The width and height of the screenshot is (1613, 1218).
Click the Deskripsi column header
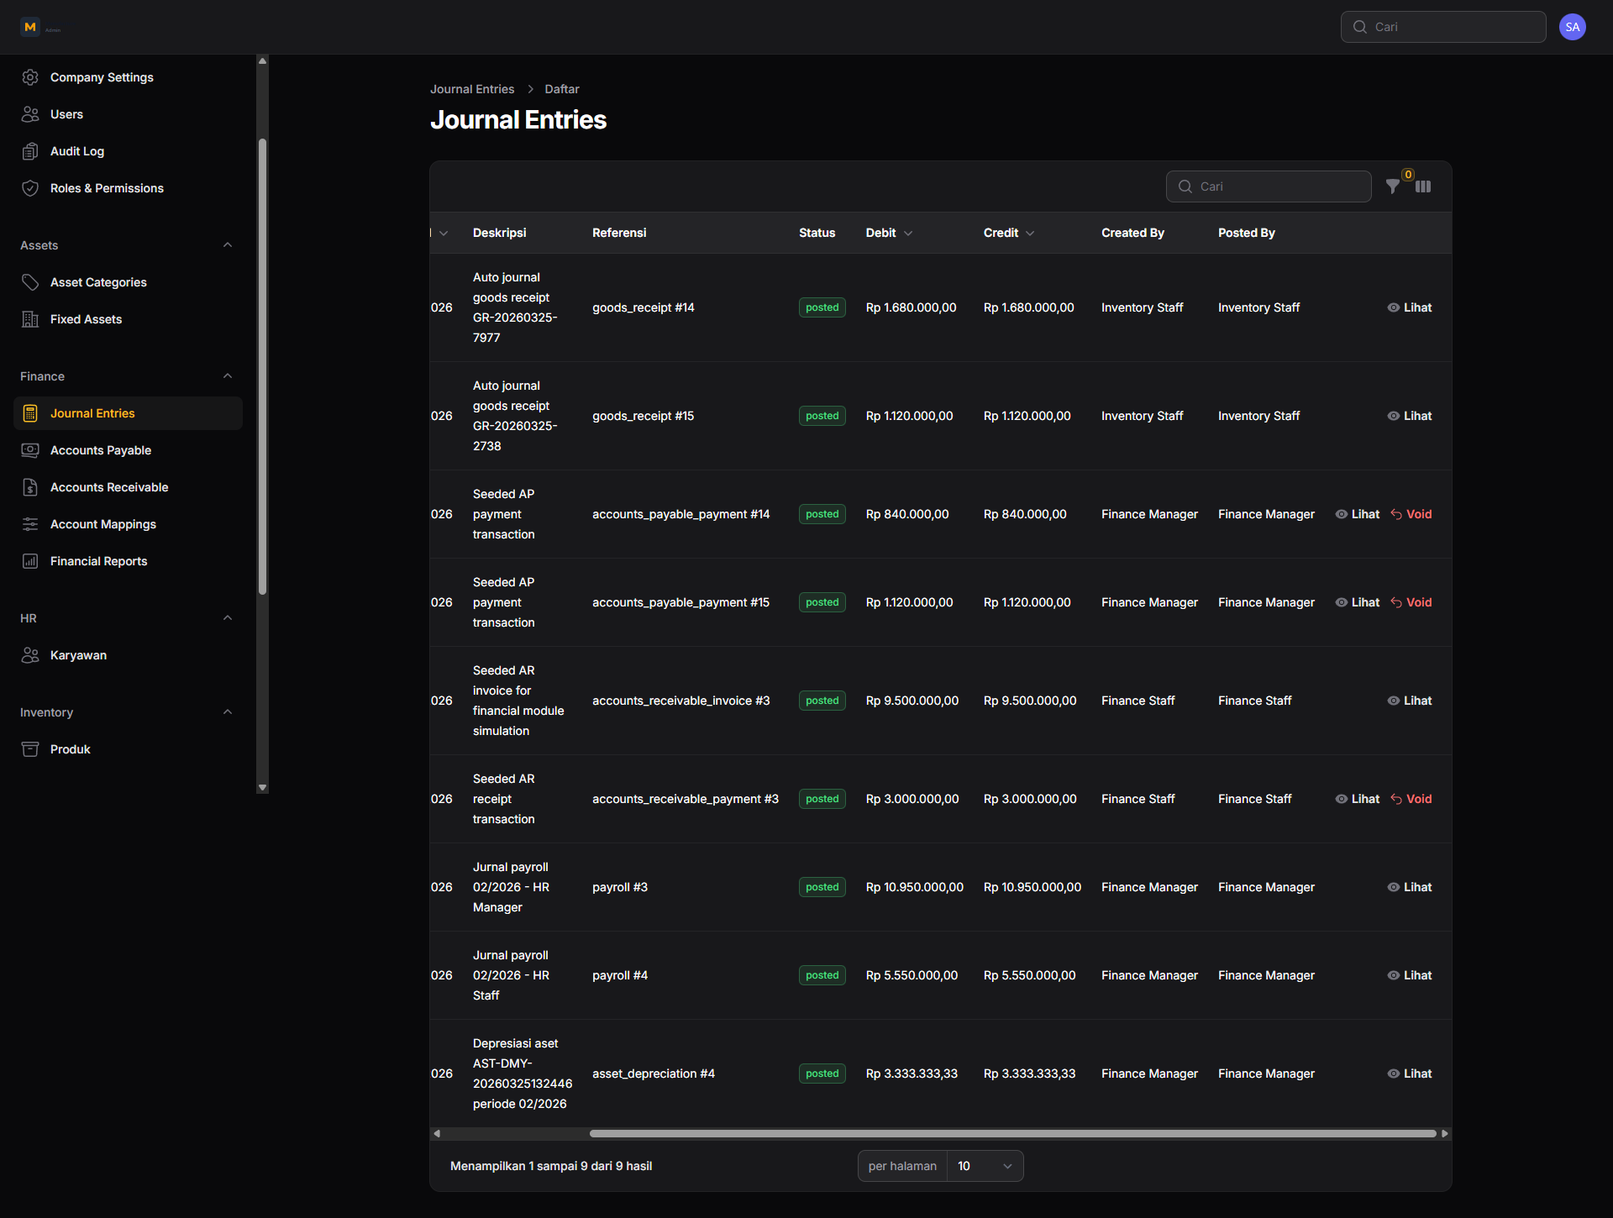coord(500,233)
